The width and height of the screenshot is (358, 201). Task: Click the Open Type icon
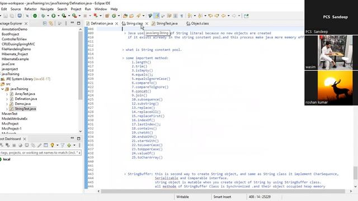(x=125, y=16)
